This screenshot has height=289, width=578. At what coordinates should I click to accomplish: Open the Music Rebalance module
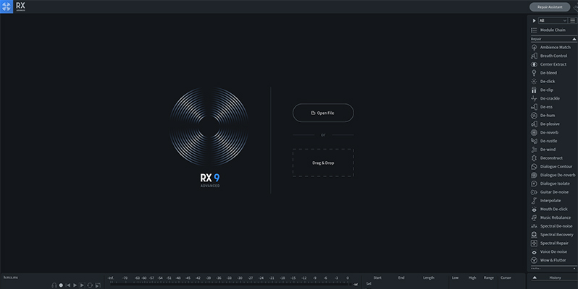550,217
